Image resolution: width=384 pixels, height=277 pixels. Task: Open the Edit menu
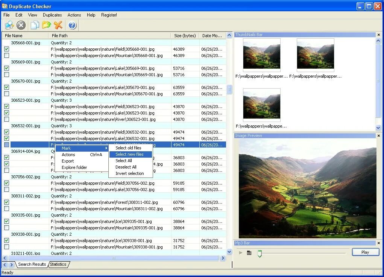tap(19, 15)
